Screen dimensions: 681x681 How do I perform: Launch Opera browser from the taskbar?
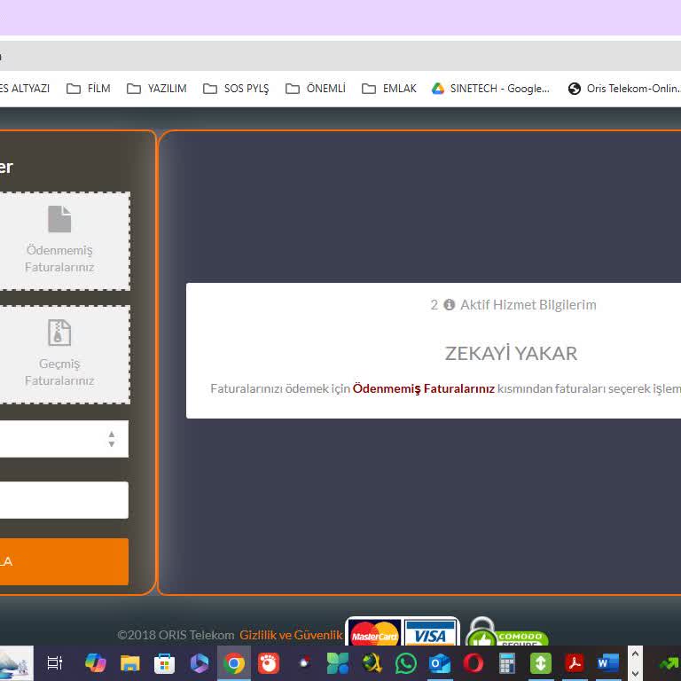[x=474, y=663]
